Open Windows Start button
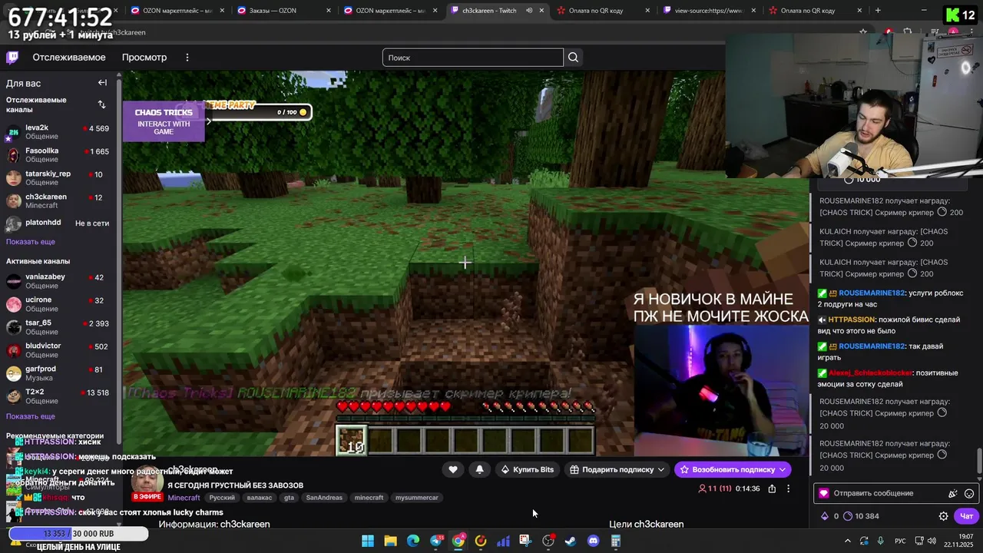Screen dimensions: 983x553 pyautogui.click(x=368, y=541)
